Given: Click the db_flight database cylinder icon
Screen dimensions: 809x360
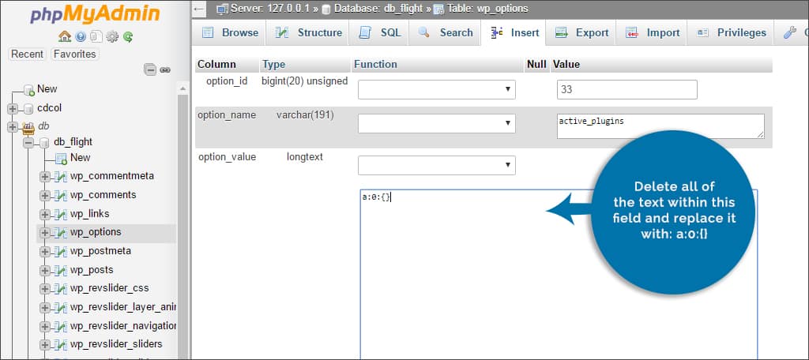Looking at the screenshot, I should pos(45,143).
